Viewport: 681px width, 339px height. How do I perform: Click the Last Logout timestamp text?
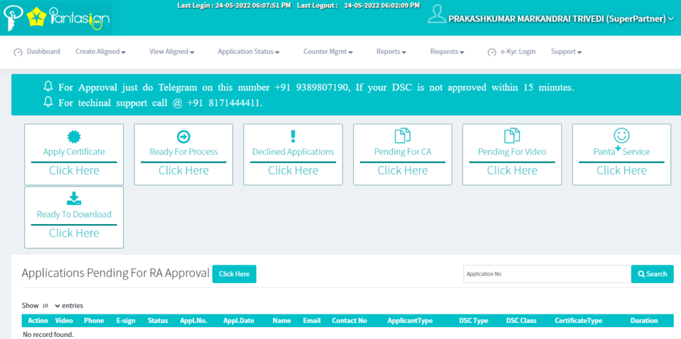(x=358, y=5)
